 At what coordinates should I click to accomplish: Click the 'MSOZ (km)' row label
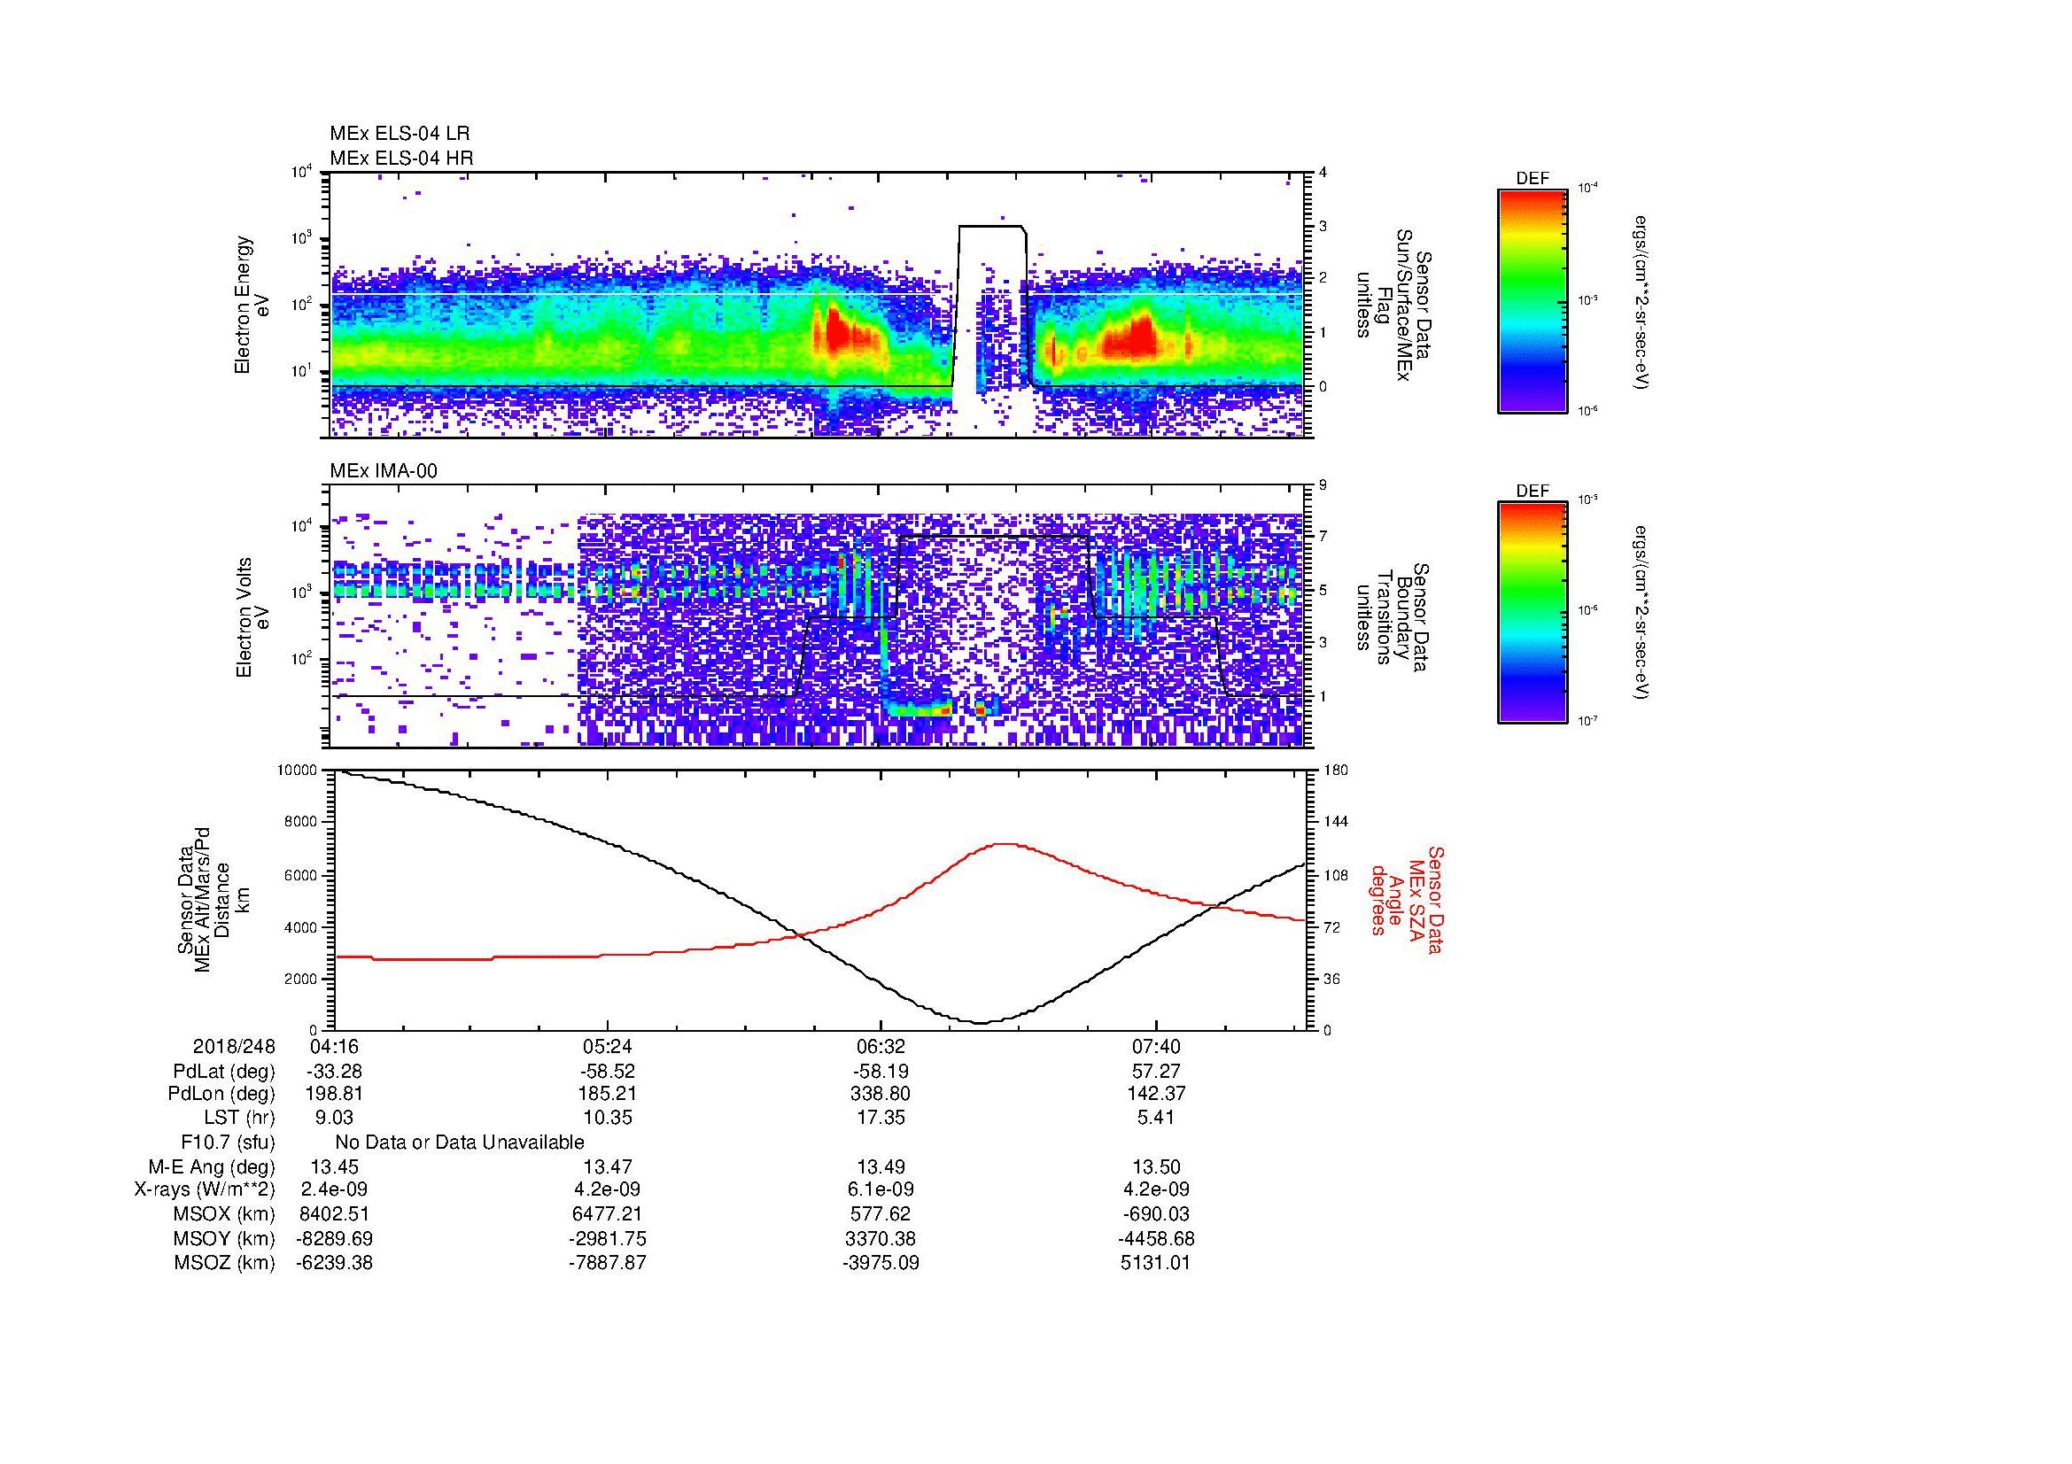coord(224,1263)
